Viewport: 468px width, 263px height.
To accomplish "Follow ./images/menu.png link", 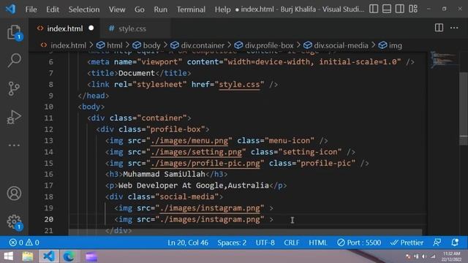I will pyautogui.click(x=189, y=141).
